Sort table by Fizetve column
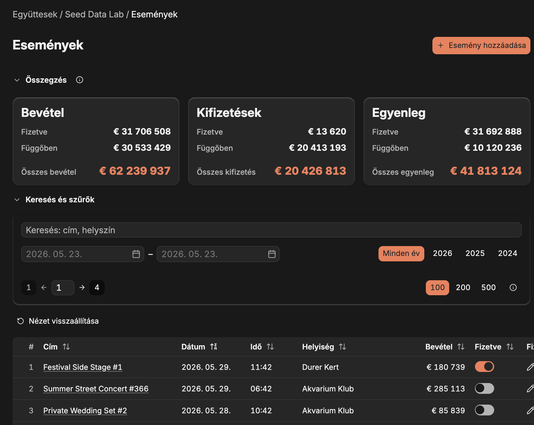The width and height of the screenshot is (534, 425). pos(510,347)
